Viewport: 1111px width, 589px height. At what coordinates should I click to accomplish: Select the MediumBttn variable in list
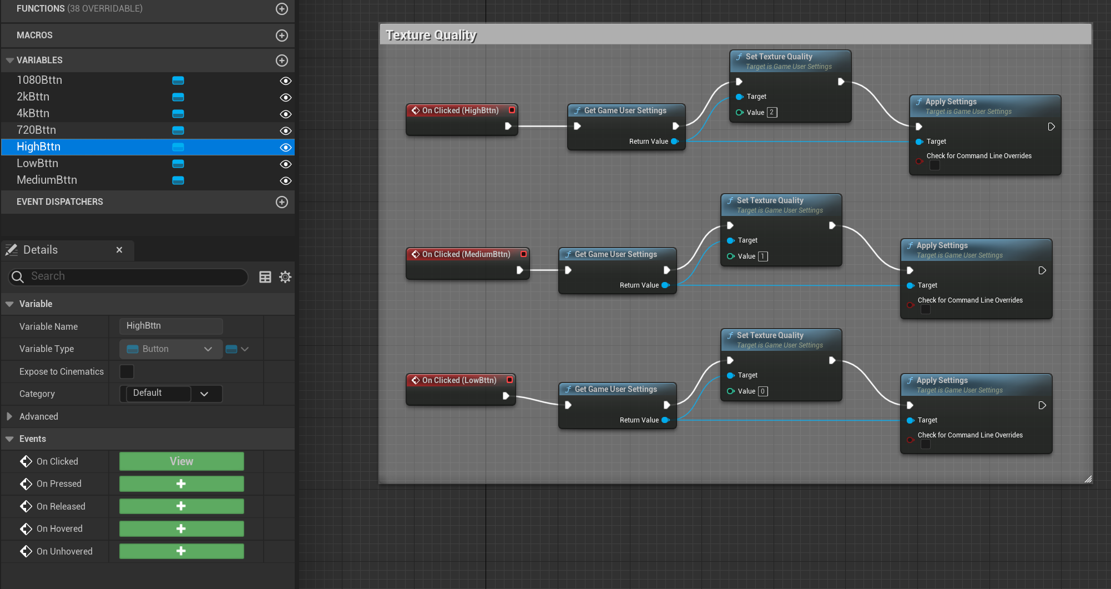pyautogui.click(x=47, y=180)
